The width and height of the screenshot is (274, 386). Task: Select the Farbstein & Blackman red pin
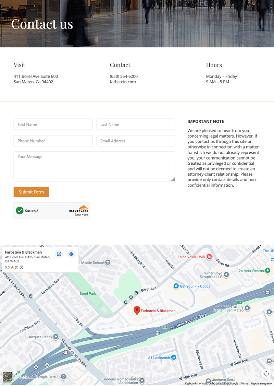pyautogui.click(x=137, y=311)
